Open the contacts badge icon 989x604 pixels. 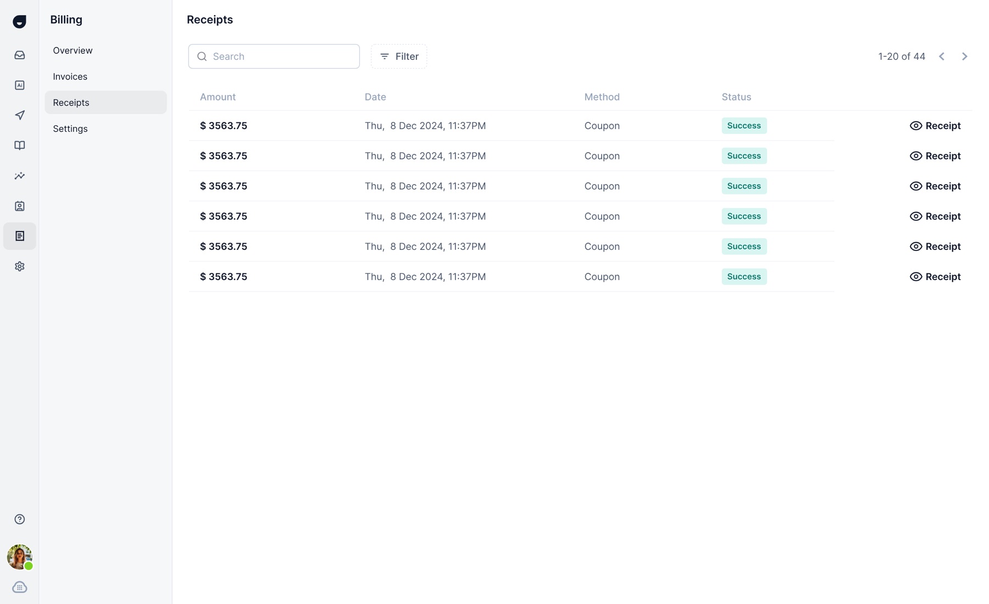point(19,206)
